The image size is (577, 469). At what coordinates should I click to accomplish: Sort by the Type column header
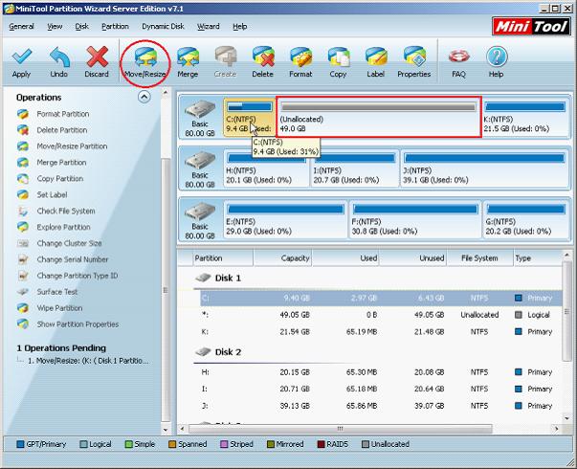[x=537, y=258]
